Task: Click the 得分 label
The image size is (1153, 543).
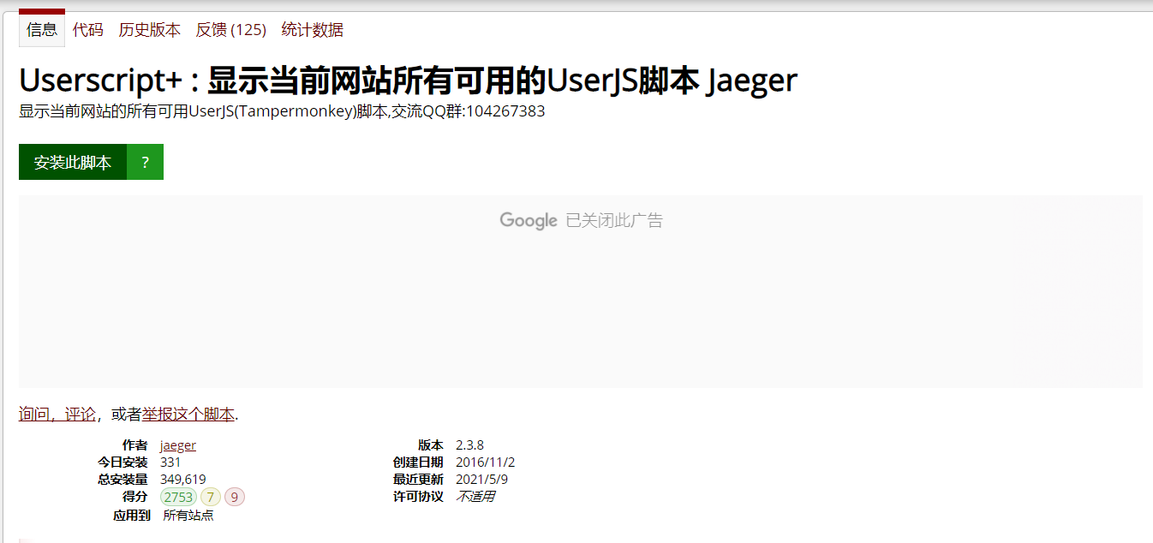Action: tap(134, 497)
